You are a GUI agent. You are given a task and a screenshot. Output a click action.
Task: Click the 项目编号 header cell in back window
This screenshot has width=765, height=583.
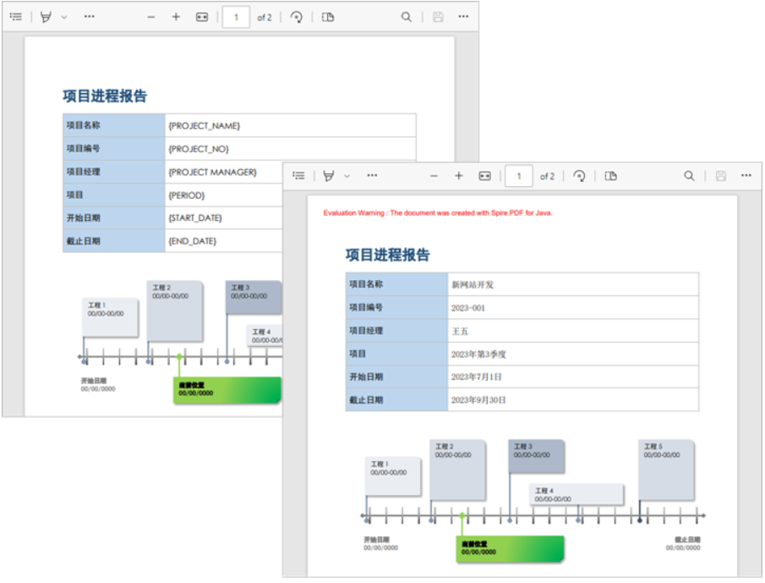[114, 148]
